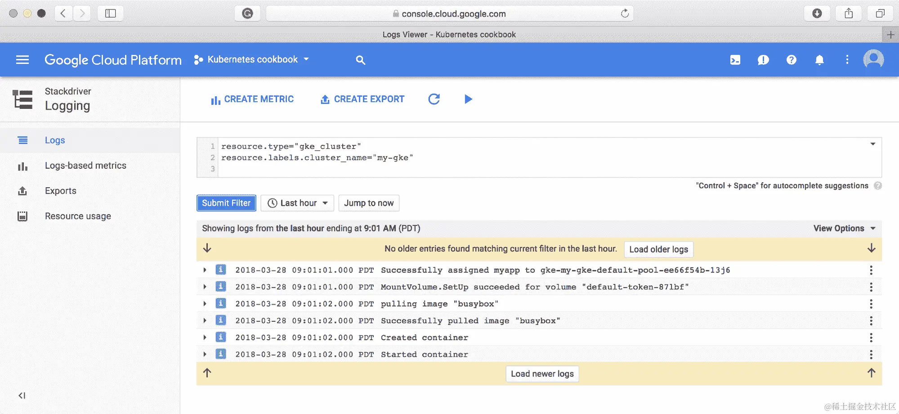Show Safari downloads
The image size is (899, 414).
pos(817,13)
